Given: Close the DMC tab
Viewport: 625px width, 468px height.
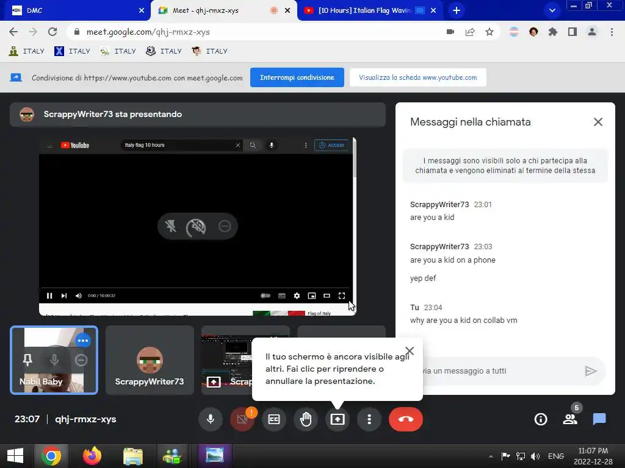Looking at the screenshot, I should tap(142, 10).
